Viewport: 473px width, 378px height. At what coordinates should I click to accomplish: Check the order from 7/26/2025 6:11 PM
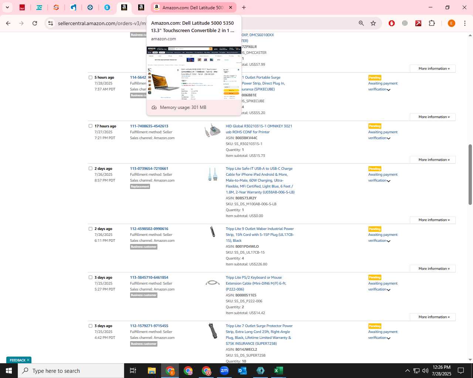(x=91, y=229)
